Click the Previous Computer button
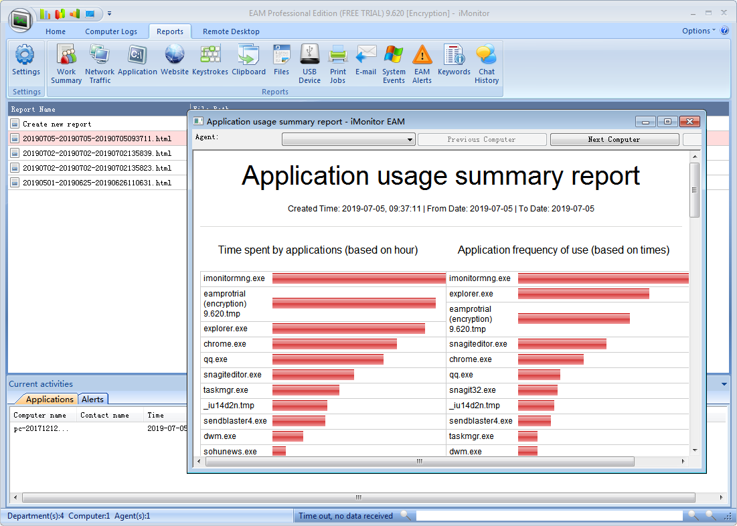This screenshot has height=526, width=737. click(482, 140)
